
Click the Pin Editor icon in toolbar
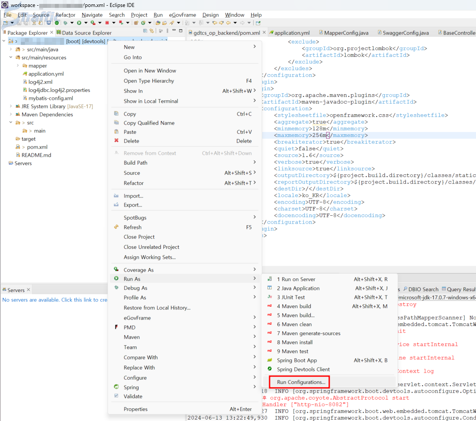258,23
